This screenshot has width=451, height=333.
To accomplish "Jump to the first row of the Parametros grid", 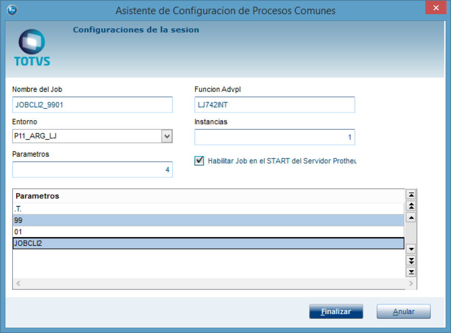I will coord(411,195).
